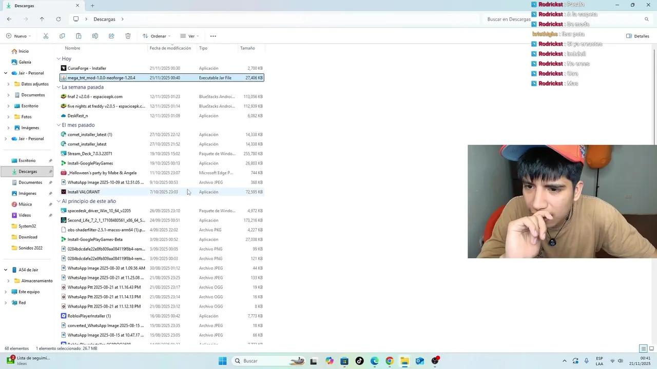Viewport: 657px width, 369px height.
Task: Select RobloxPlayerInstaller (1) file
Action: [162, 316]
